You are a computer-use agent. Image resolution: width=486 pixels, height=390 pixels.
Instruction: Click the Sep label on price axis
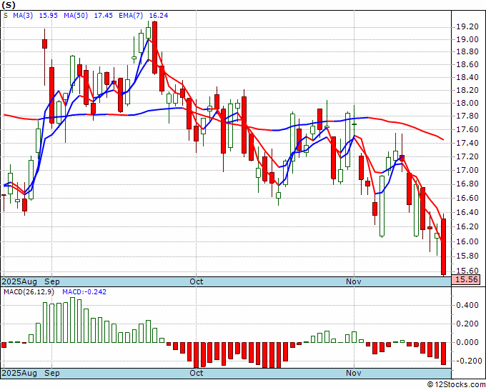pos(51,281)
